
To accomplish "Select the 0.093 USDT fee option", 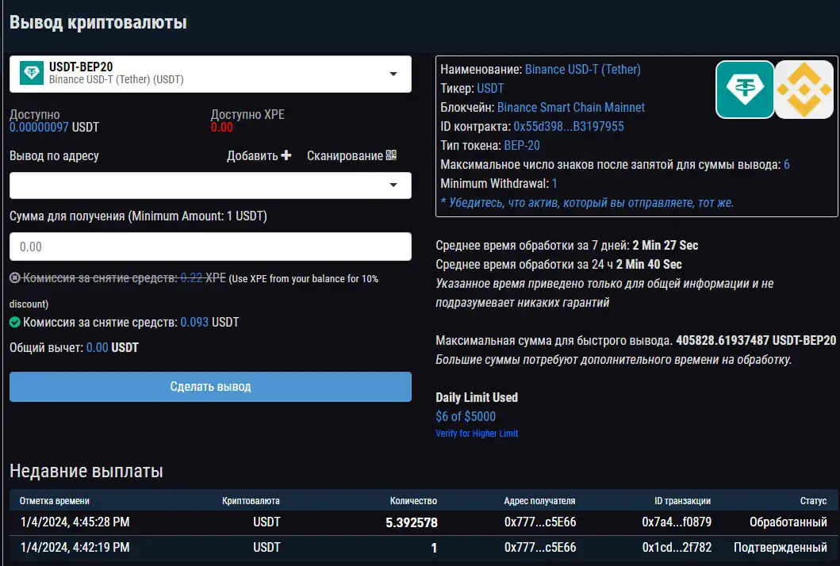I will coord(15,323).
